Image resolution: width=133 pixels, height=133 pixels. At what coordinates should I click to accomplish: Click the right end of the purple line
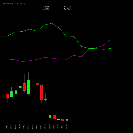pos(111,40)
